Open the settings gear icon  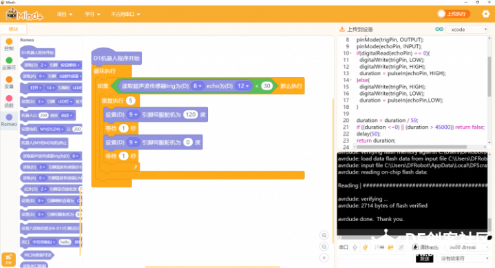pyautogui.click(x=485, y=14)
